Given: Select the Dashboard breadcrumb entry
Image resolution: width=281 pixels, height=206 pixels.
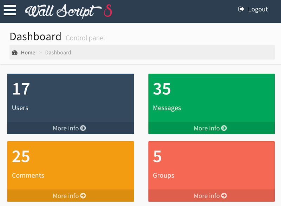Looking at the screenshot, I should (58, 52).
